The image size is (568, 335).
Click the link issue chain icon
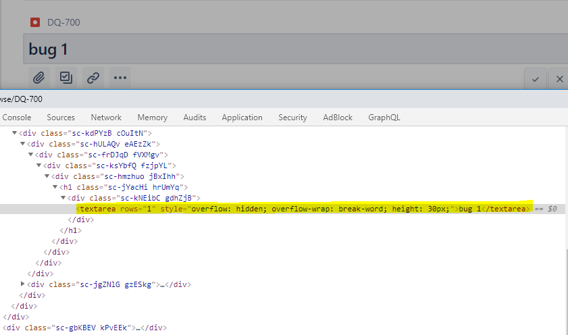pos(93,78)
